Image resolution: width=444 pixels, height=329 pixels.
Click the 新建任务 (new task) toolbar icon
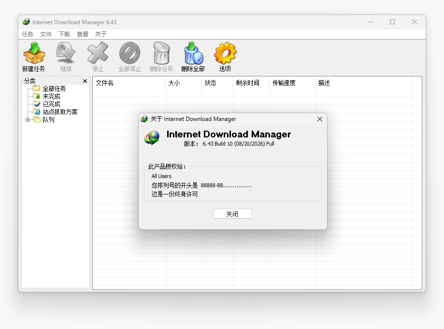[x=34, y=53]
